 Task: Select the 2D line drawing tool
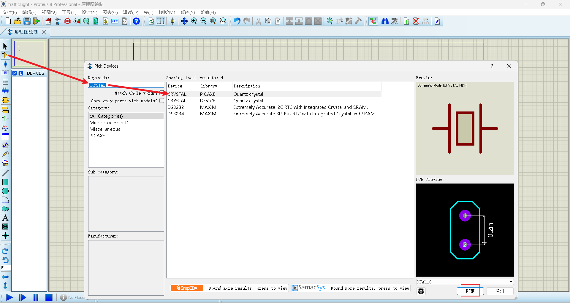[5, 173]
